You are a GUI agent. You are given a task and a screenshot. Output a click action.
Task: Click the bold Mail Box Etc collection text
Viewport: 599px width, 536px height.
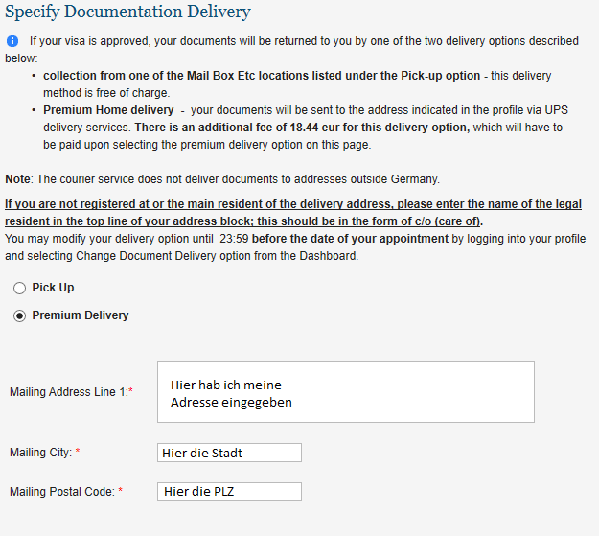point(262,76)
